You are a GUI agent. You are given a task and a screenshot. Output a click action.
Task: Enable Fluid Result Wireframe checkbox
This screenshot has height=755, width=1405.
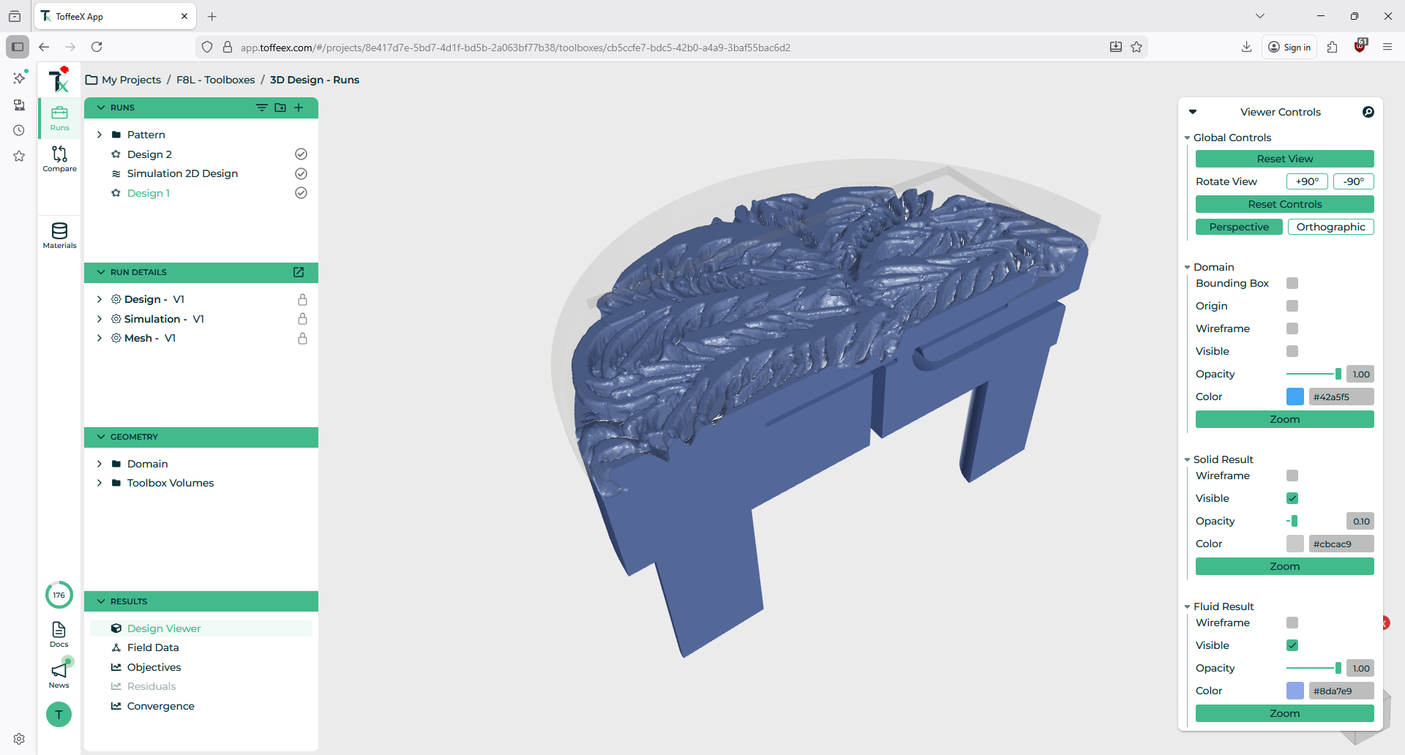pyautogui.click(x=1292, y=623)
